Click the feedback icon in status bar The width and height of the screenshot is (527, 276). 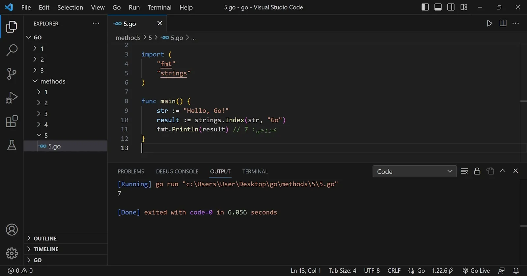point(501,271)
